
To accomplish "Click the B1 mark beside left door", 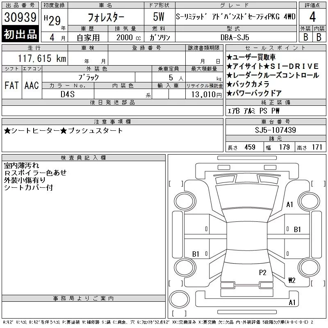I will [196, 254].
